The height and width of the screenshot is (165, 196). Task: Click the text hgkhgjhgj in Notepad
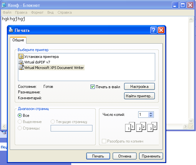click(x=13, y=19)
